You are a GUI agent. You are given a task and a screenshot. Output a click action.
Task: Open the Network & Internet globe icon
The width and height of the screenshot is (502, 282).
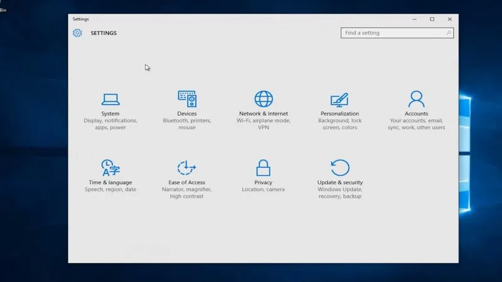[264, 99]
